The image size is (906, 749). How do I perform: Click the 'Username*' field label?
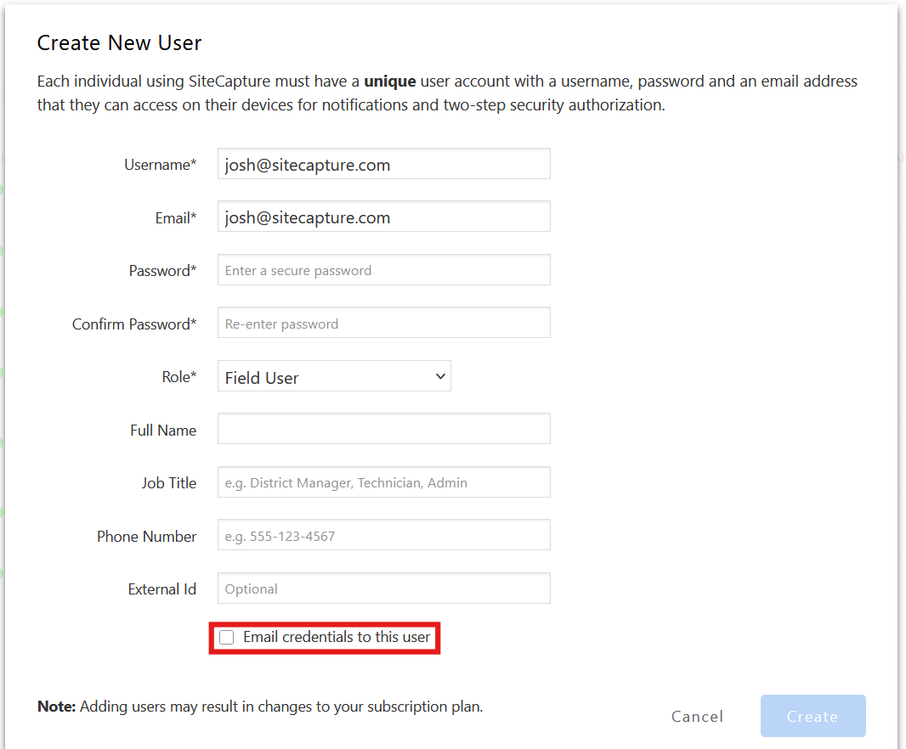pyautogui.click(x=161, y=165)
